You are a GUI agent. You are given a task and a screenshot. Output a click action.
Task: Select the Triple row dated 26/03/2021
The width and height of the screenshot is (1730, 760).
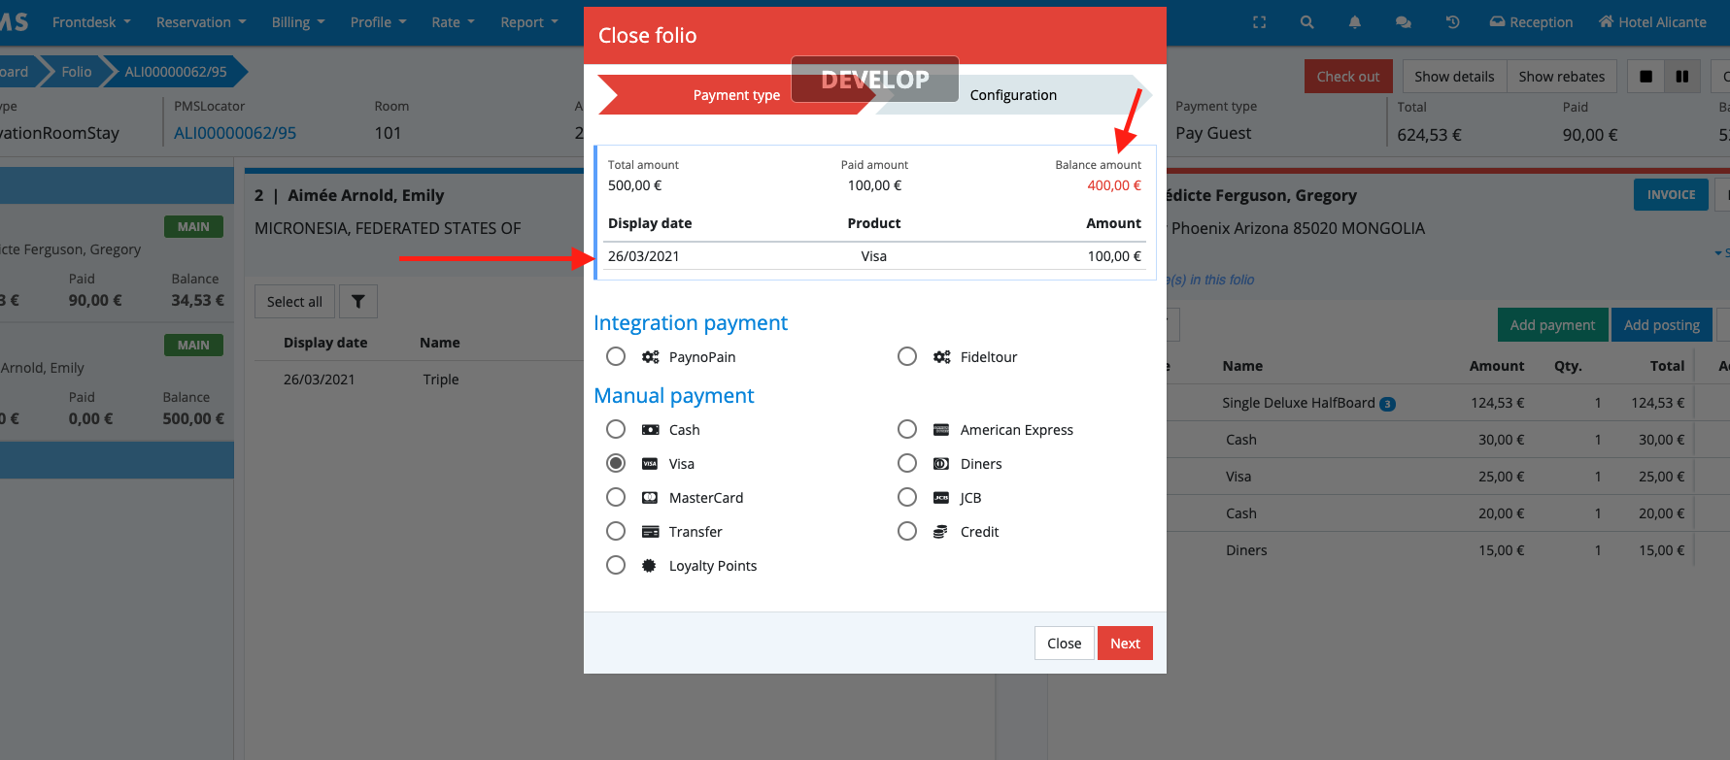418,380
